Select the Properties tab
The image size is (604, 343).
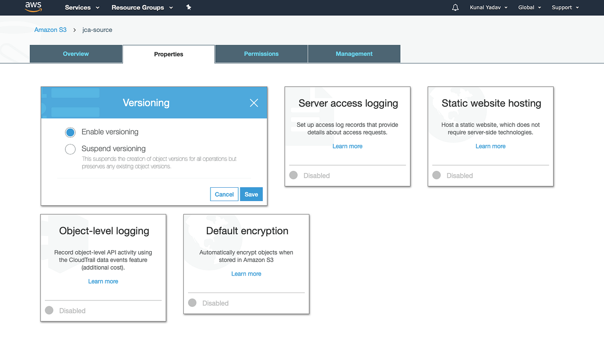(x=168, y=54)
